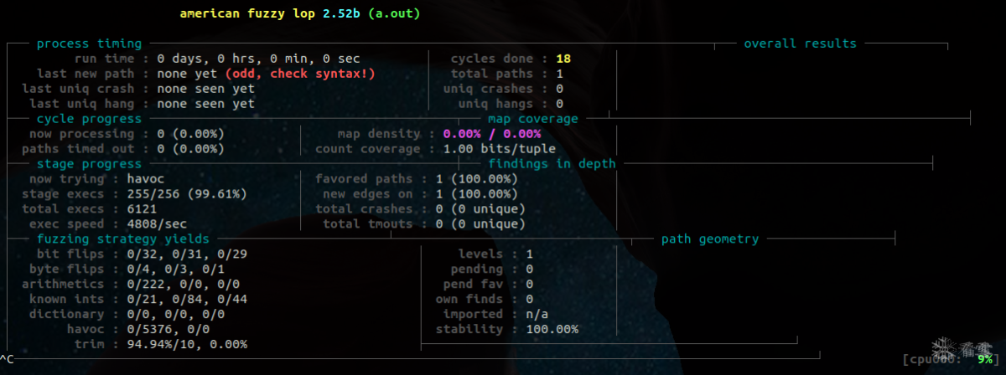Image resolution: width=1006 pixels, height=375 pixels.
Task: Click the count coverage value '1.00 bits/tuple'
Action: click(499, 149)
